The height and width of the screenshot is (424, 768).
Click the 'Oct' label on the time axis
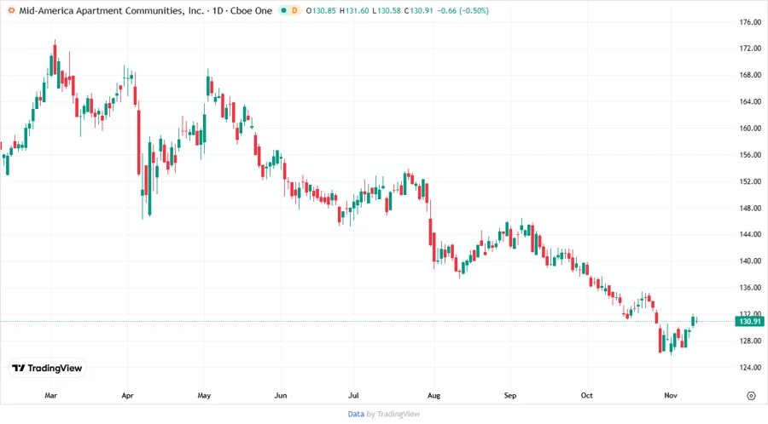pos(587,395)
